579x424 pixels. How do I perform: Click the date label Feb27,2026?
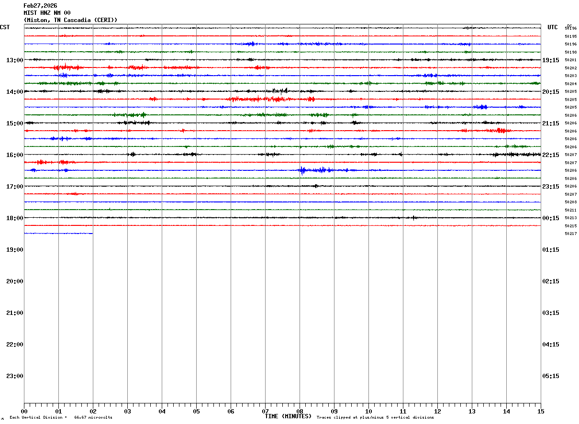pyautogui.click(x=40, y=6)
